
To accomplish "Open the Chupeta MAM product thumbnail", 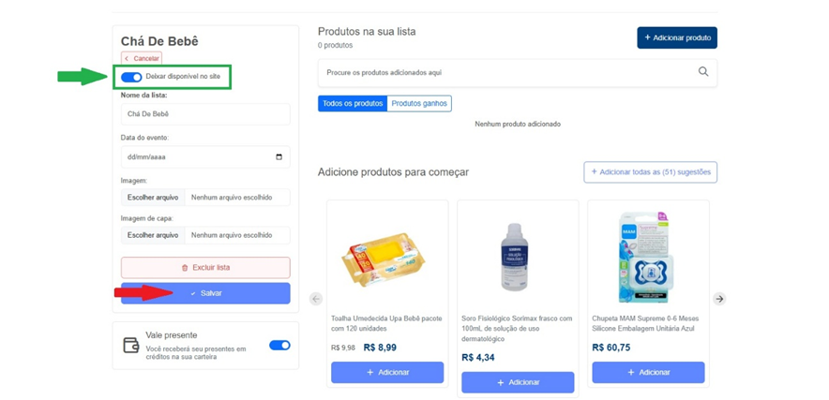I will [648, 256].
